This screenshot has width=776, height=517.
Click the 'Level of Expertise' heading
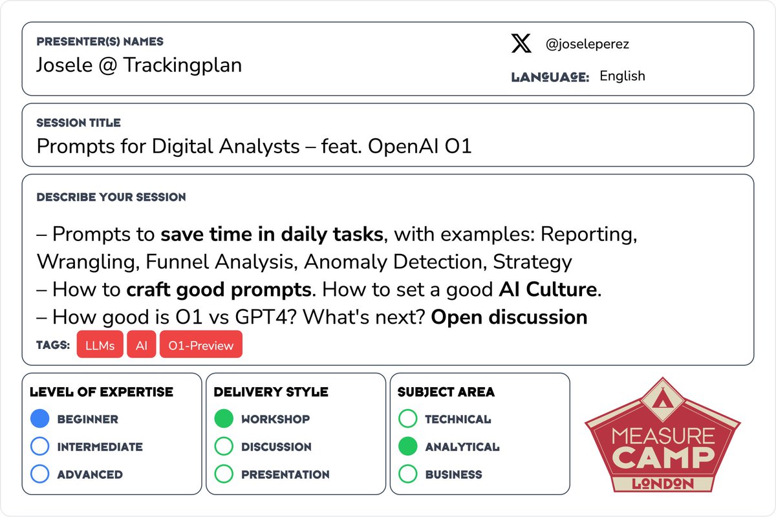[x=102, y=392]
